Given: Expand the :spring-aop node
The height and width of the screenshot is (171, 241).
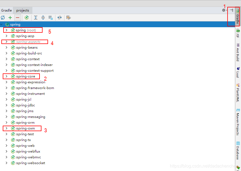Looking at the screenshot, I should (7, 36).
